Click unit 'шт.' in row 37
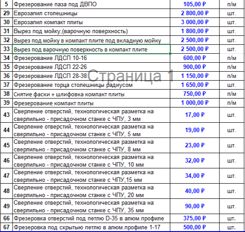 click(x=232, y=85)
